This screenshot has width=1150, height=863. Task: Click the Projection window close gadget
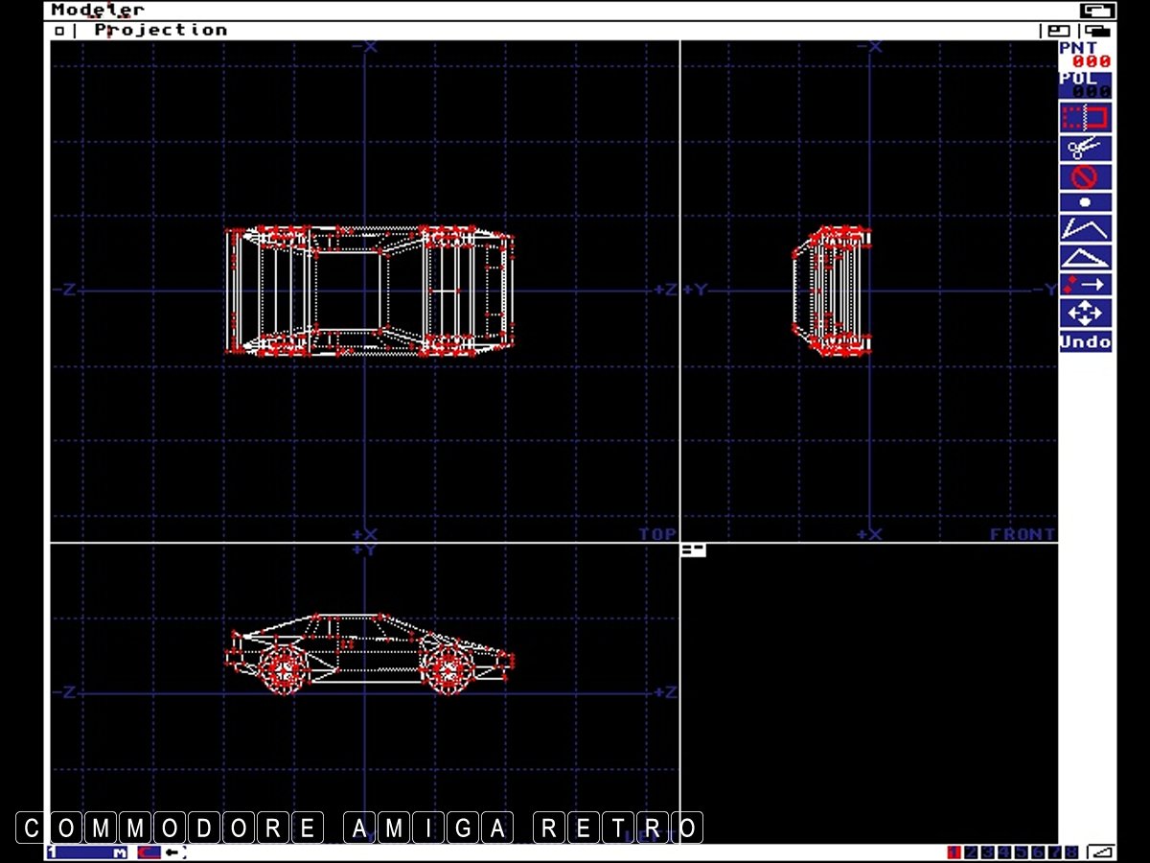[x=59, y=31]
